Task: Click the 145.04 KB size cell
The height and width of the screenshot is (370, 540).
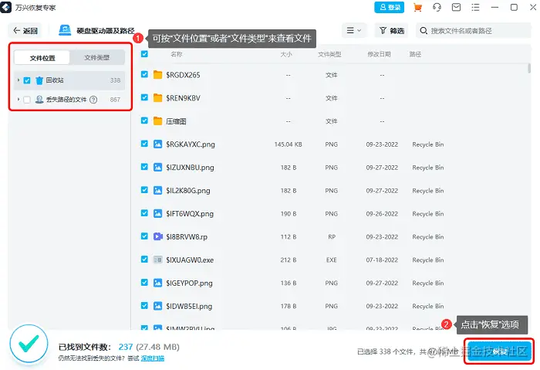Action: pyautogui.click(x=288, y=144)
